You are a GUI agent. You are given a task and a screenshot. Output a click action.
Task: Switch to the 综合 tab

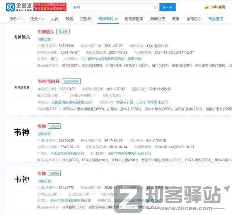point(16,19)
